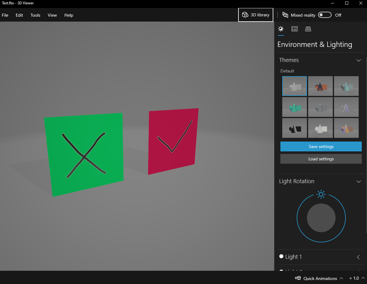Open the Grids & Views panel icon
This screenshot has height=284, width=367.
tap(308, 29)
